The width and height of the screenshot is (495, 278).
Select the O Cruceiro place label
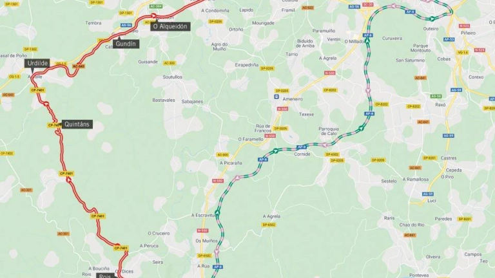pyautogui.click(x=159, y=233)
